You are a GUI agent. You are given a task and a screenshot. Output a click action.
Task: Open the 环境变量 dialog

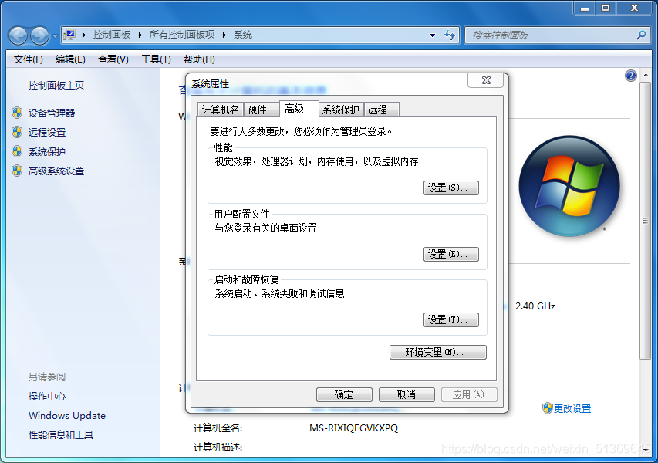[x=437, y=352]
